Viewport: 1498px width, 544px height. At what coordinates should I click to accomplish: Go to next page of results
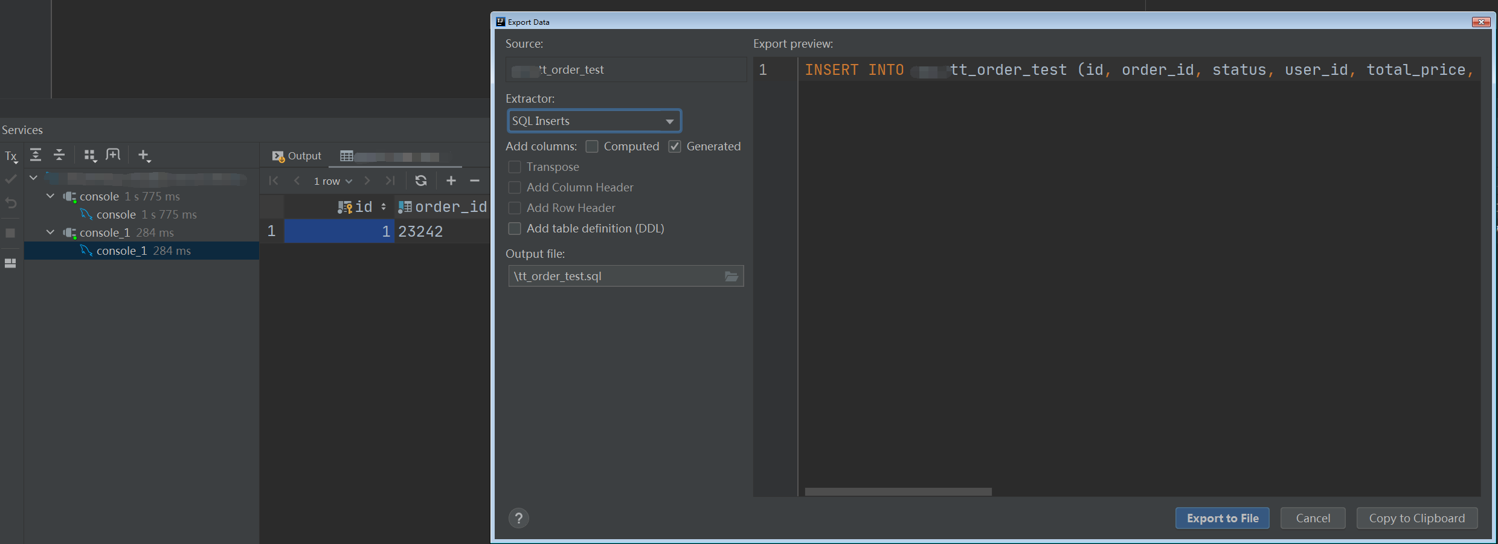[x=367, y=181]
